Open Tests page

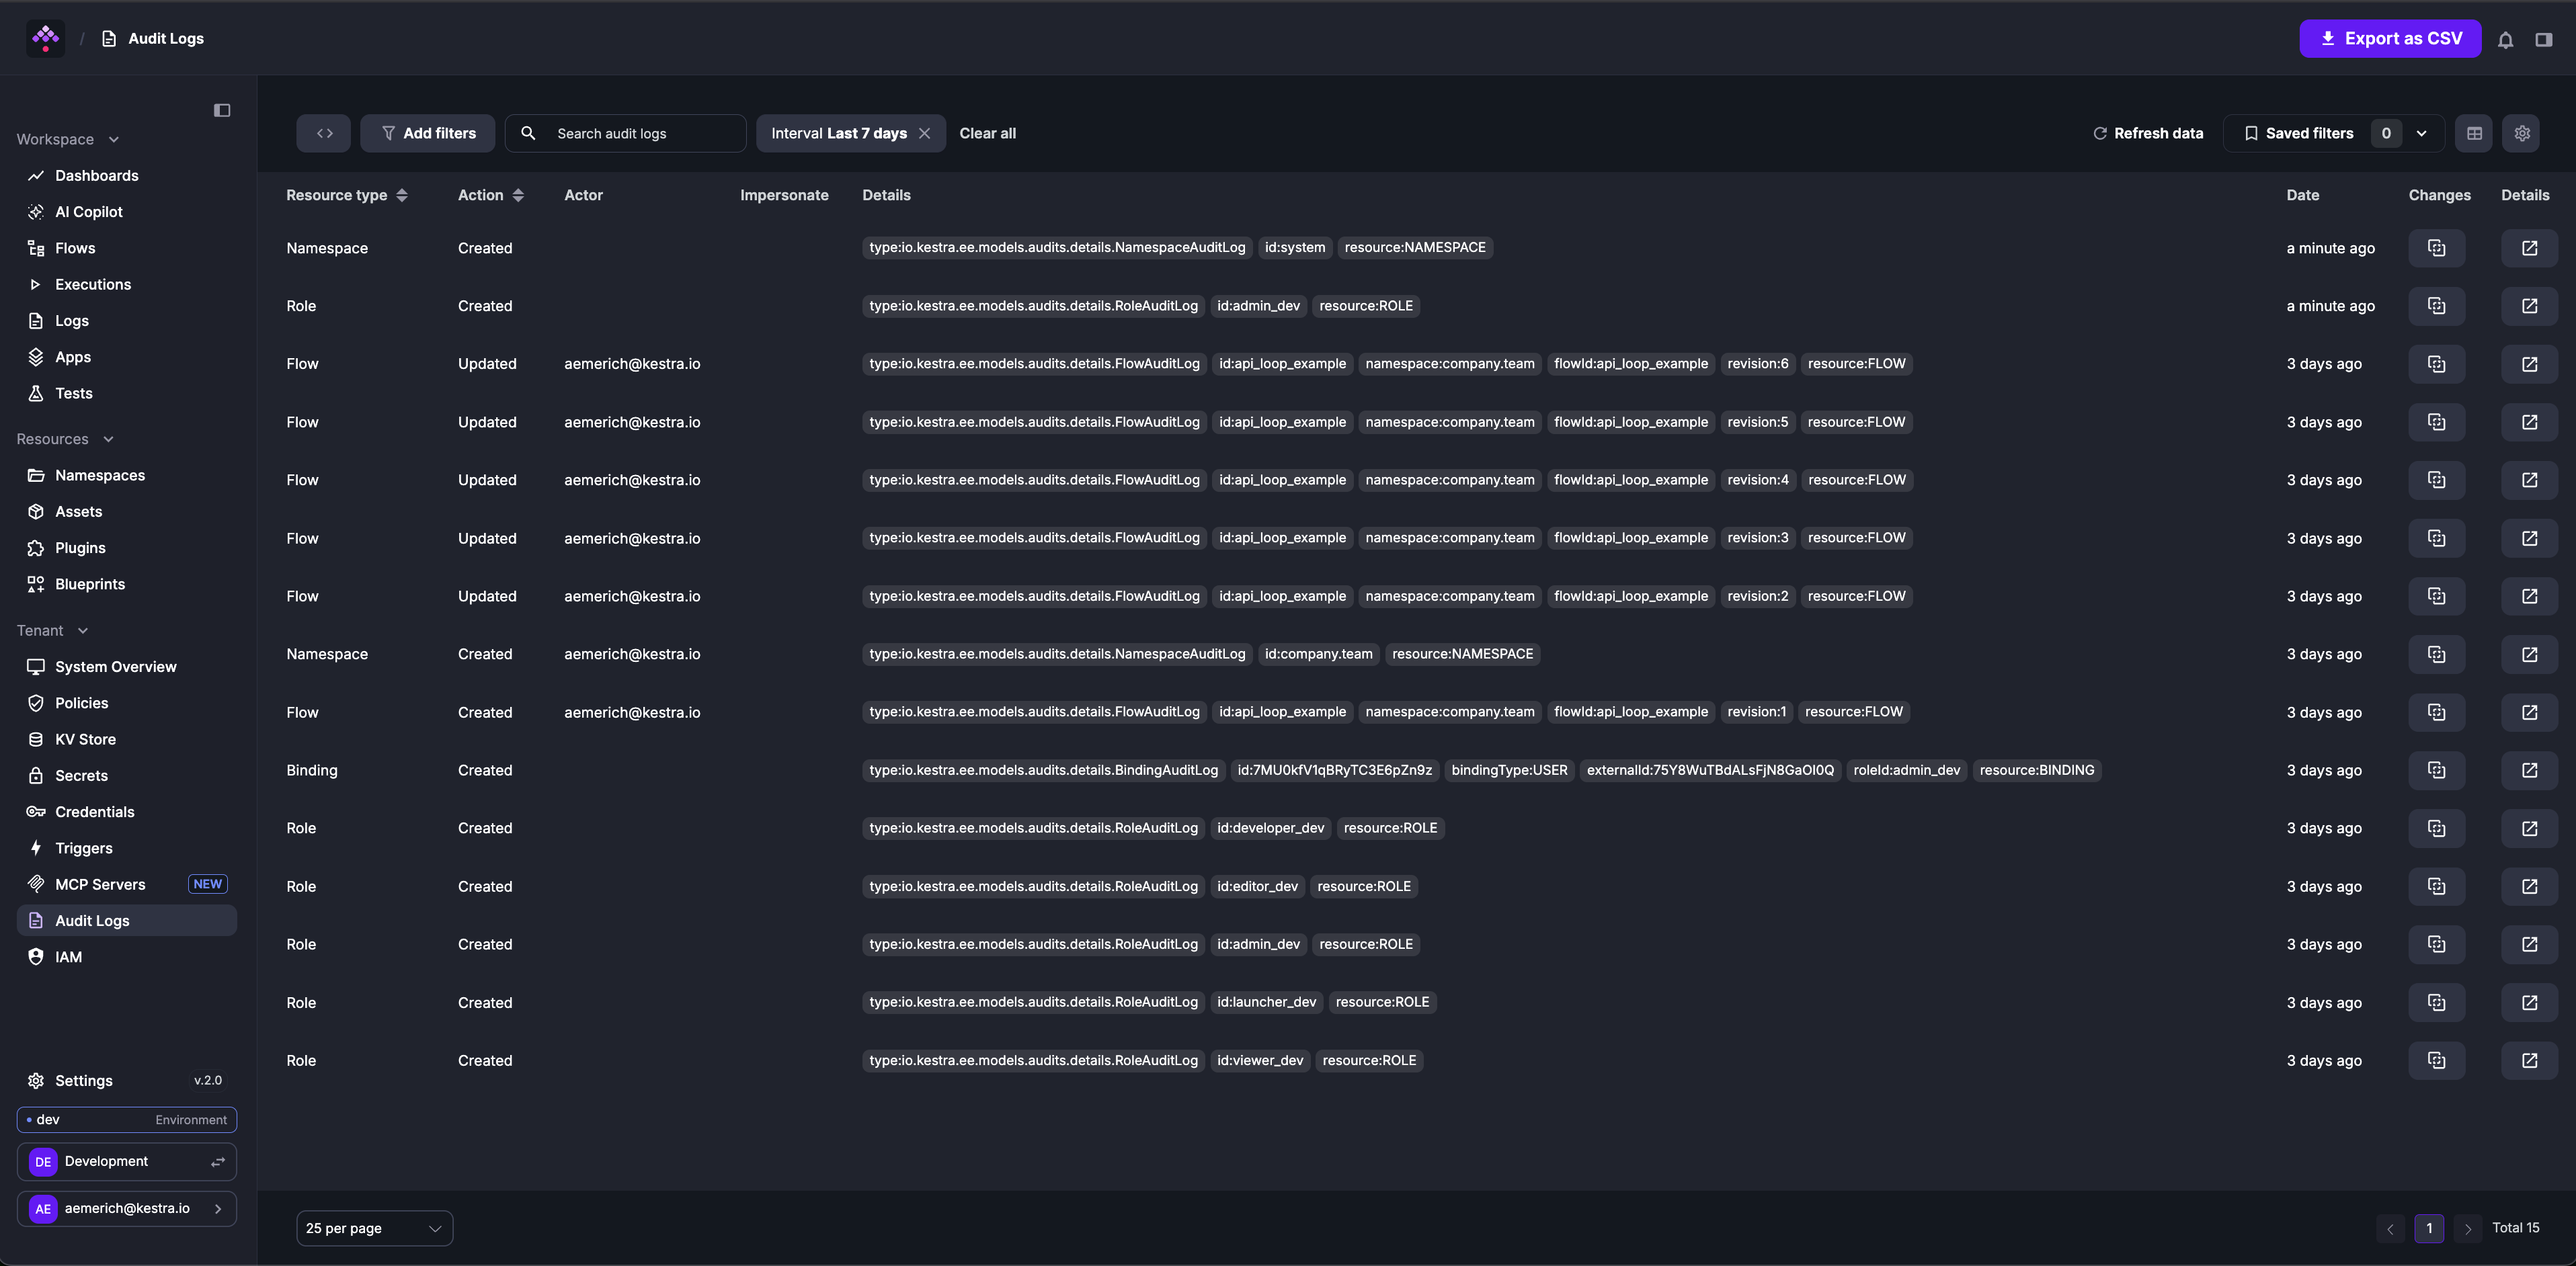pyautogui.click(x=127, y=393)
